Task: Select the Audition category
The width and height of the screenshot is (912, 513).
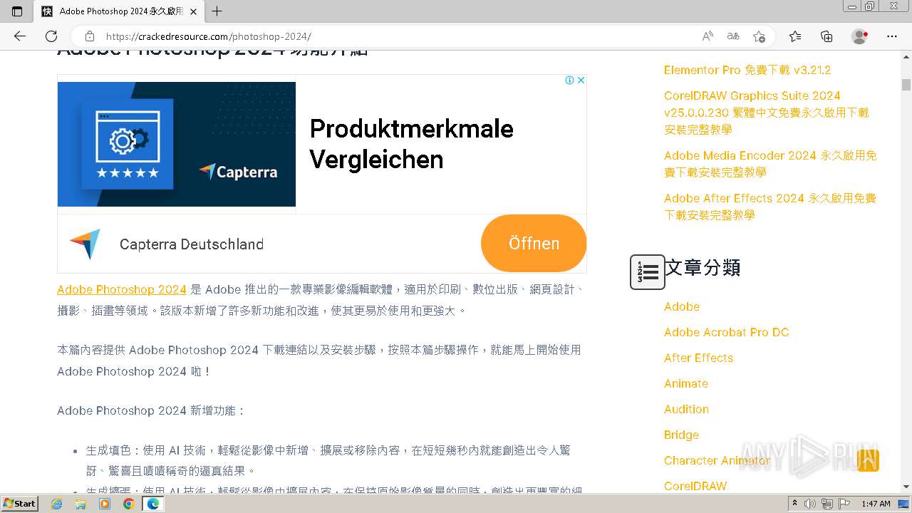Action: pyautogui.click(x=686, y=409)
